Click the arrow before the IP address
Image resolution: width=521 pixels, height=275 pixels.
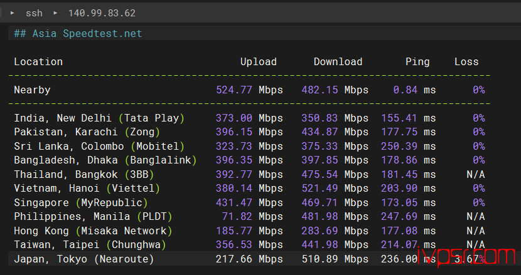[55, 13]
